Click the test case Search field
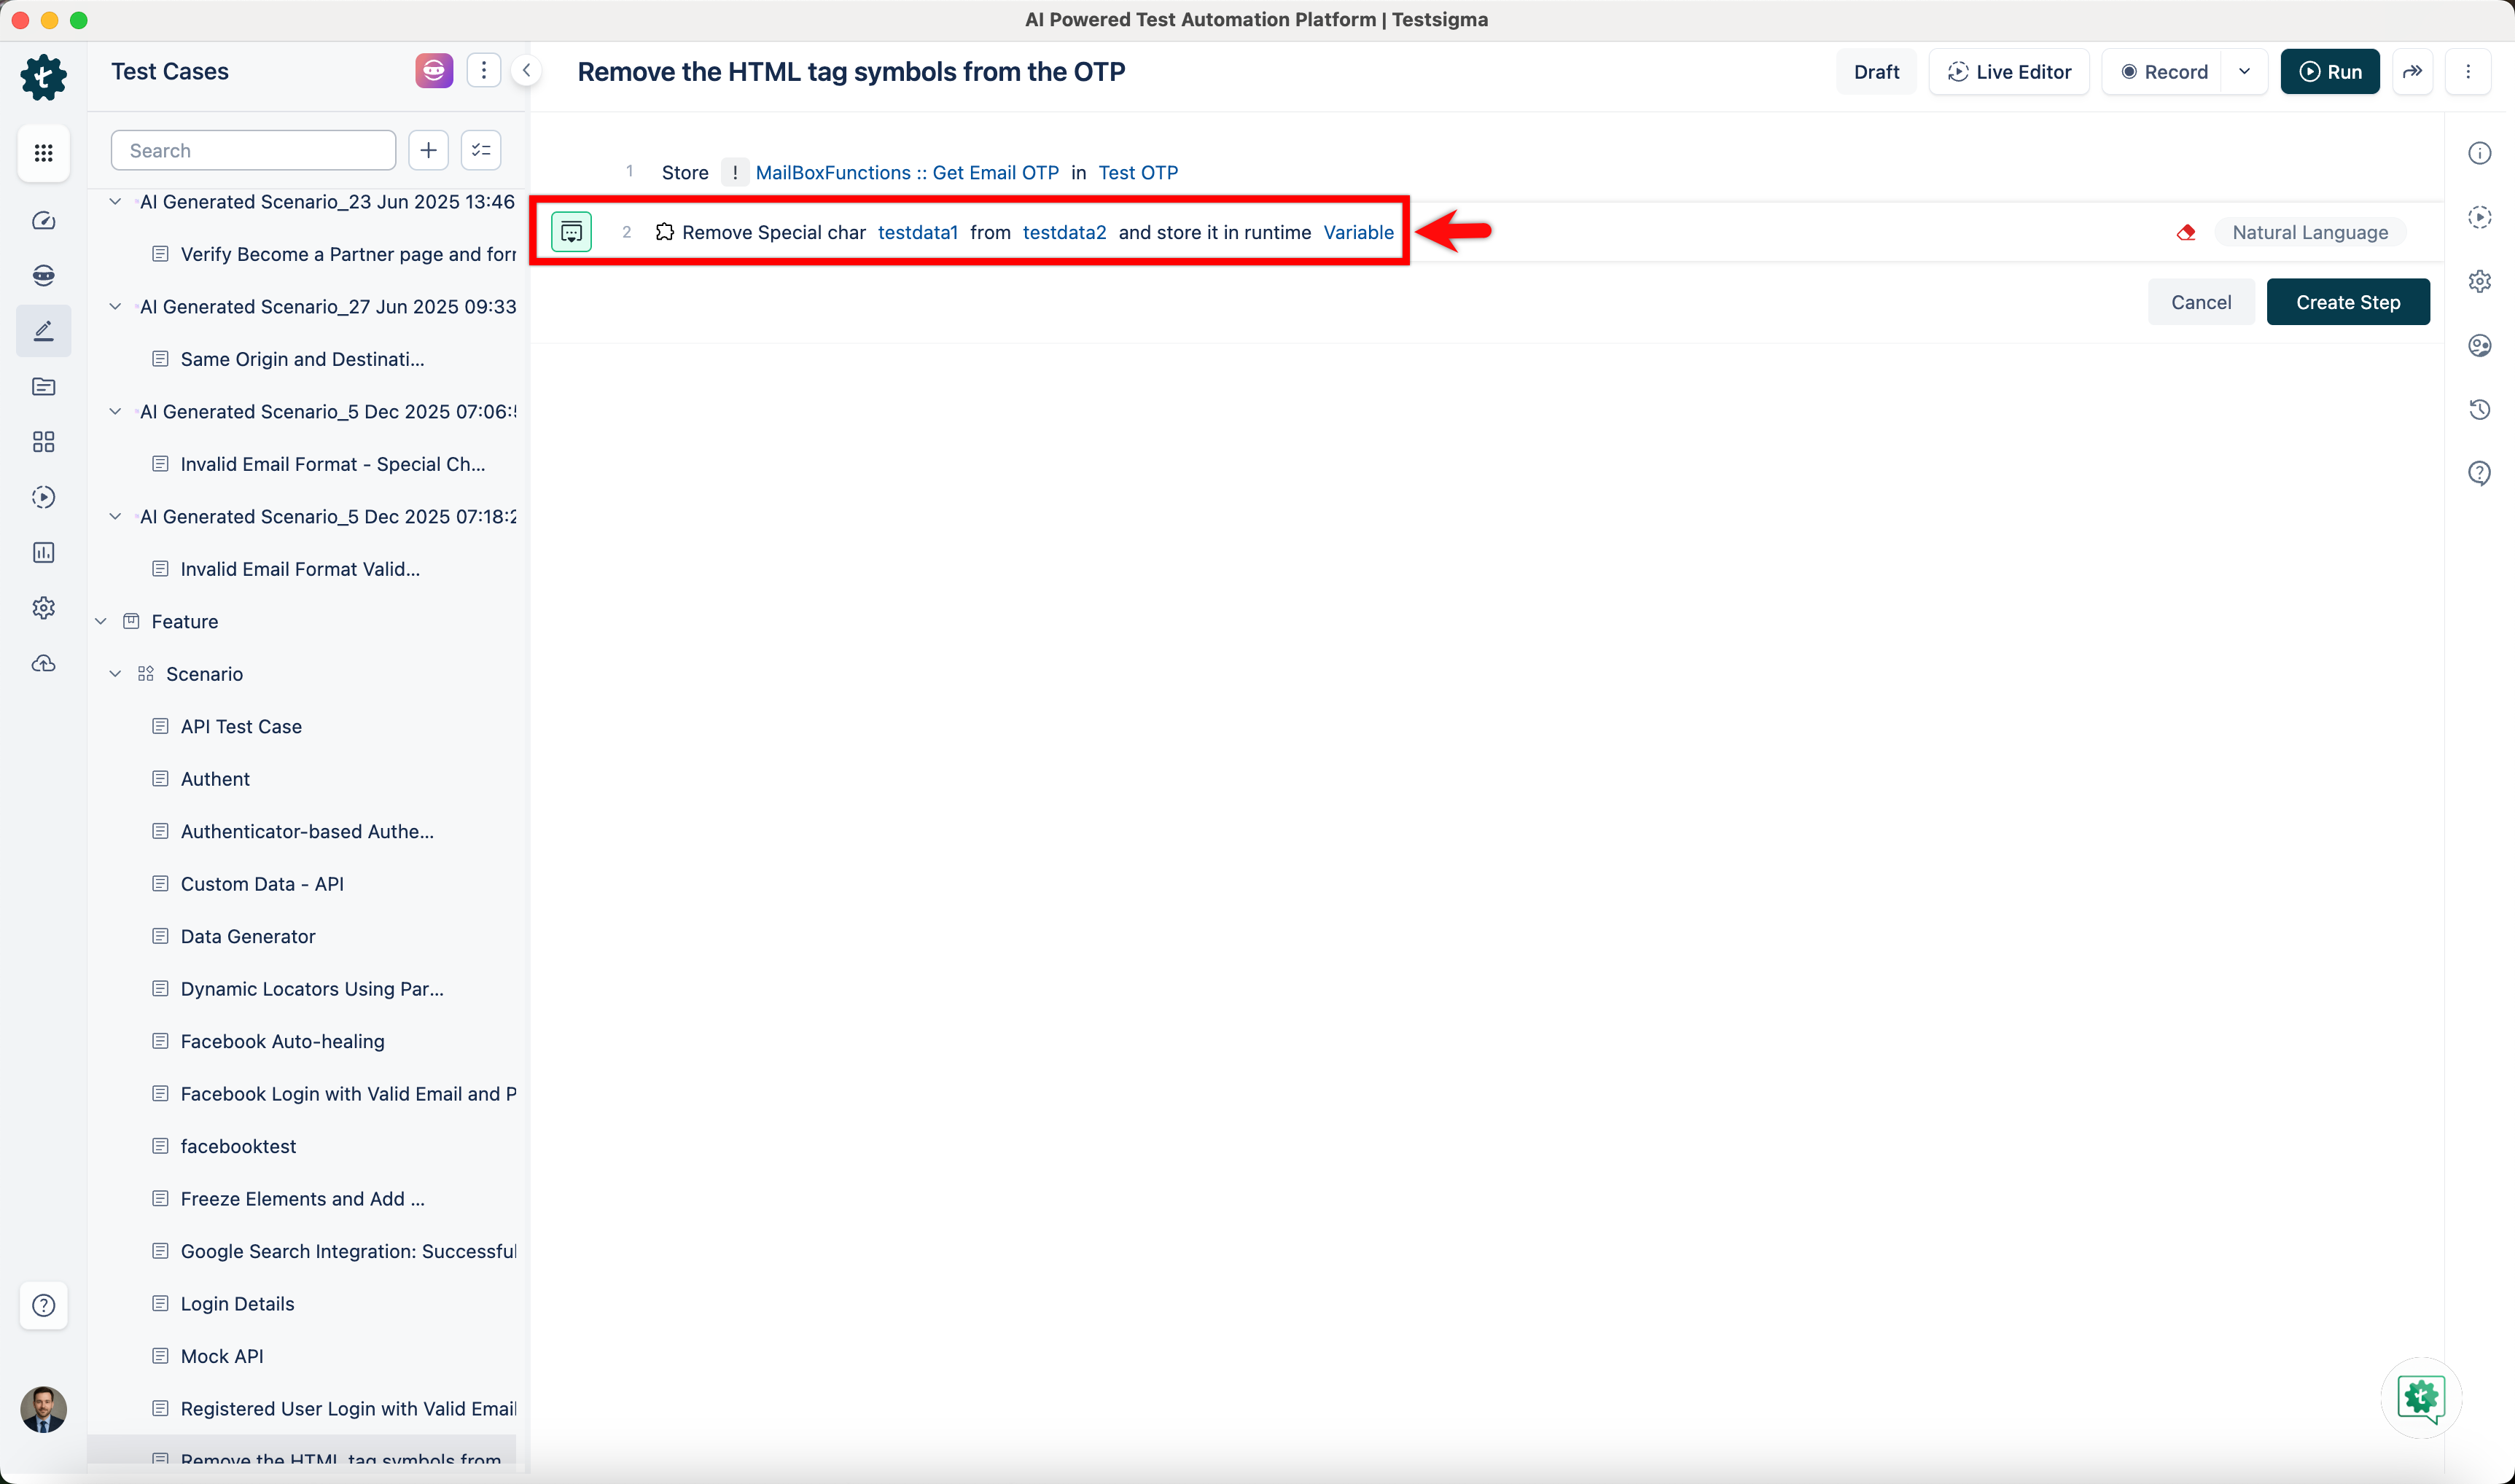 point(253,150)
